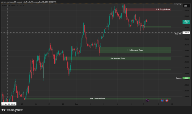The image size is (192, 114).
Task: Click the Daily High label
Action: [178, 4]
